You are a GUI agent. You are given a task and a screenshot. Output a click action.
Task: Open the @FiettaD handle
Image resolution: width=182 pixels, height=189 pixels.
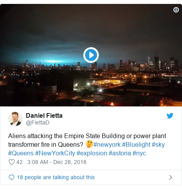pos(38,122)
